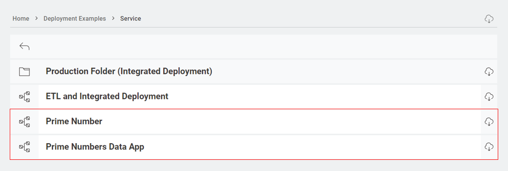Click chevron between Home and Deployment Examples
508x171 pixels.
click(36, 19)
